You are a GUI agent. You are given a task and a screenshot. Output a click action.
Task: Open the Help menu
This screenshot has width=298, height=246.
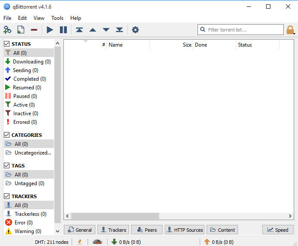pos(75,18)
